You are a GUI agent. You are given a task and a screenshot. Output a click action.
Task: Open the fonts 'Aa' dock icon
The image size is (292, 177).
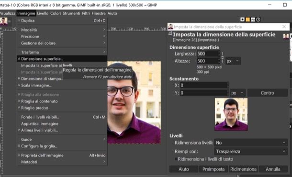point(253,19)
